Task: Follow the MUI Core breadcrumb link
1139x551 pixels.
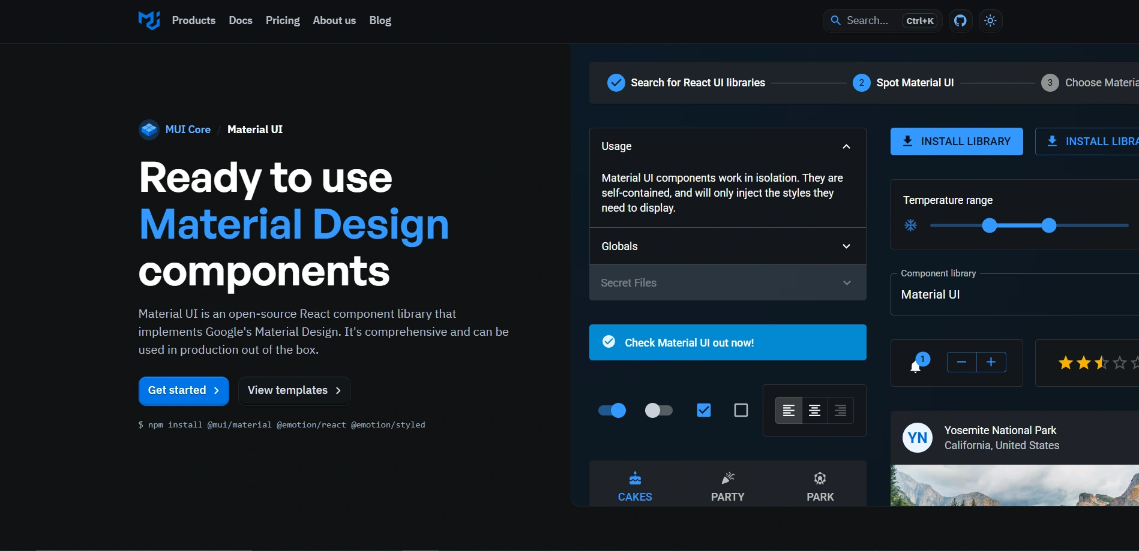Action: (188, 130)
